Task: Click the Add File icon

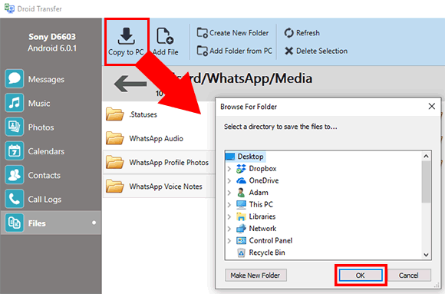Action: coord(165,36)
